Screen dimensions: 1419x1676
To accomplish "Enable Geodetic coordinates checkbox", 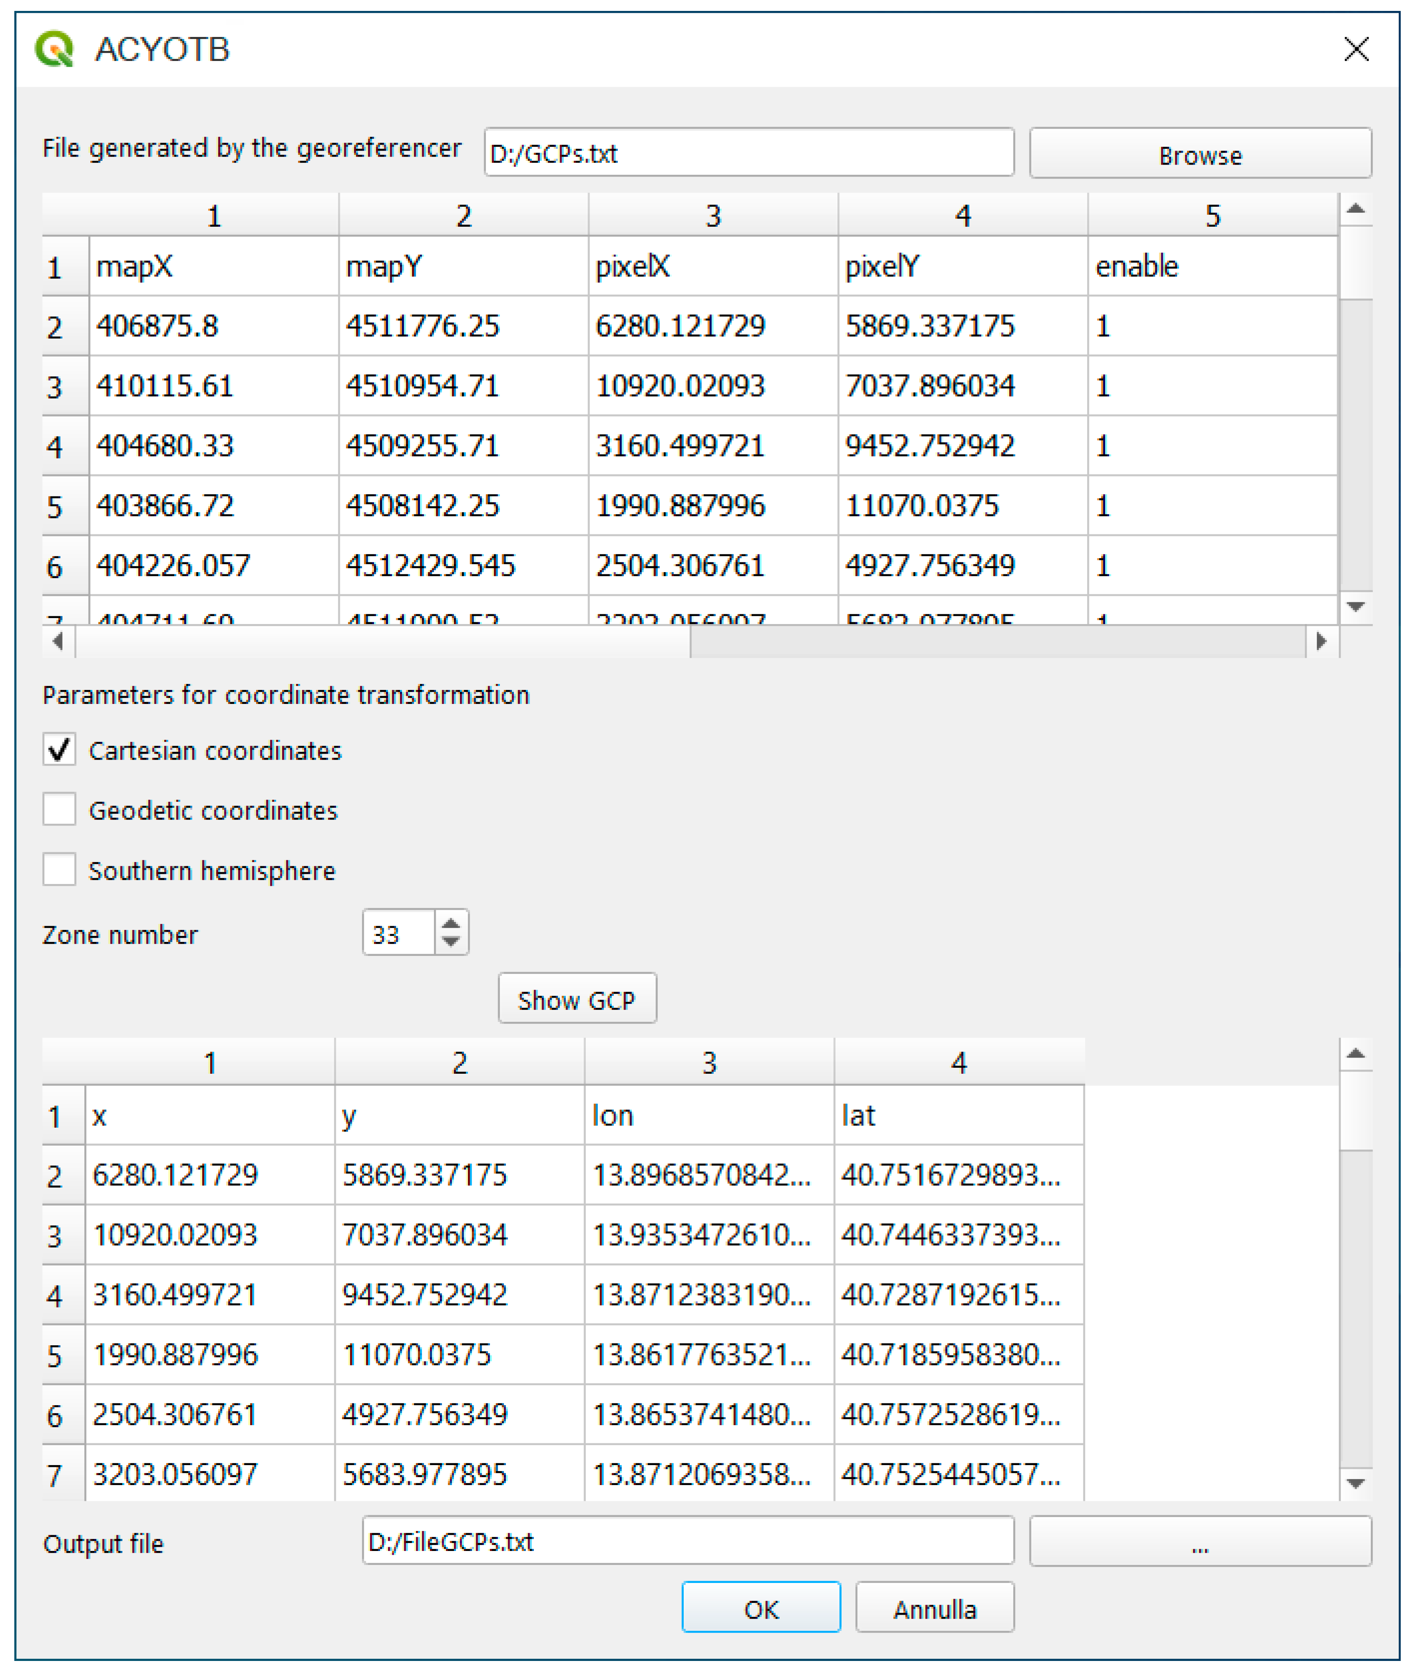I will point(60,809).
